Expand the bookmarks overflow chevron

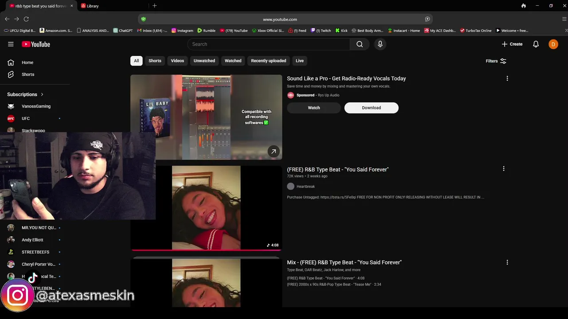(566, 31)
